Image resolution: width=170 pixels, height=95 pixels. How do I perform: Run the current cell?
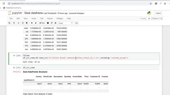point(42,23)
